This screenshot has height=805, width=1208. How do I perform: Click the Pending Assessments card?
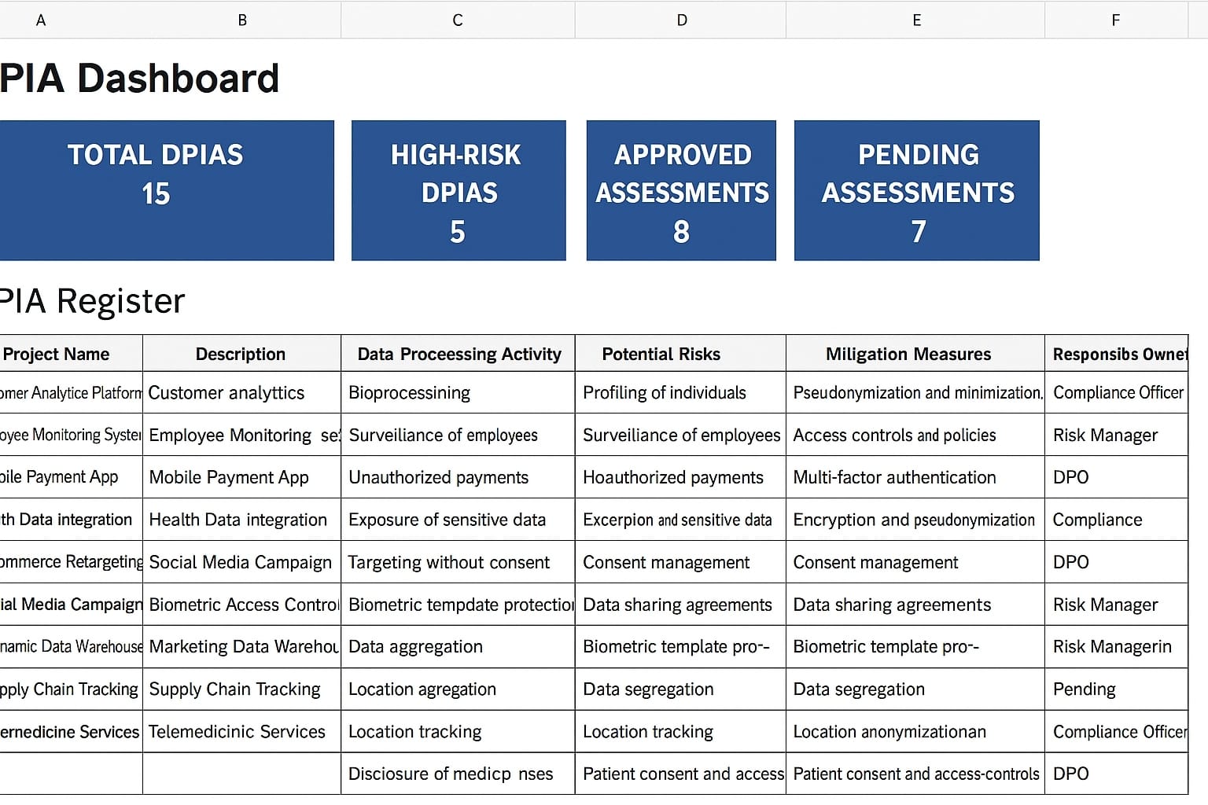coord(917,190)
